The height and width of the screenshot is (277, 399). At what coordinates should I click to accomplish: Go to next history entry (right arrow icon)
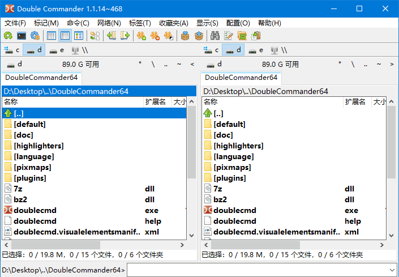(x=125, y=36)
